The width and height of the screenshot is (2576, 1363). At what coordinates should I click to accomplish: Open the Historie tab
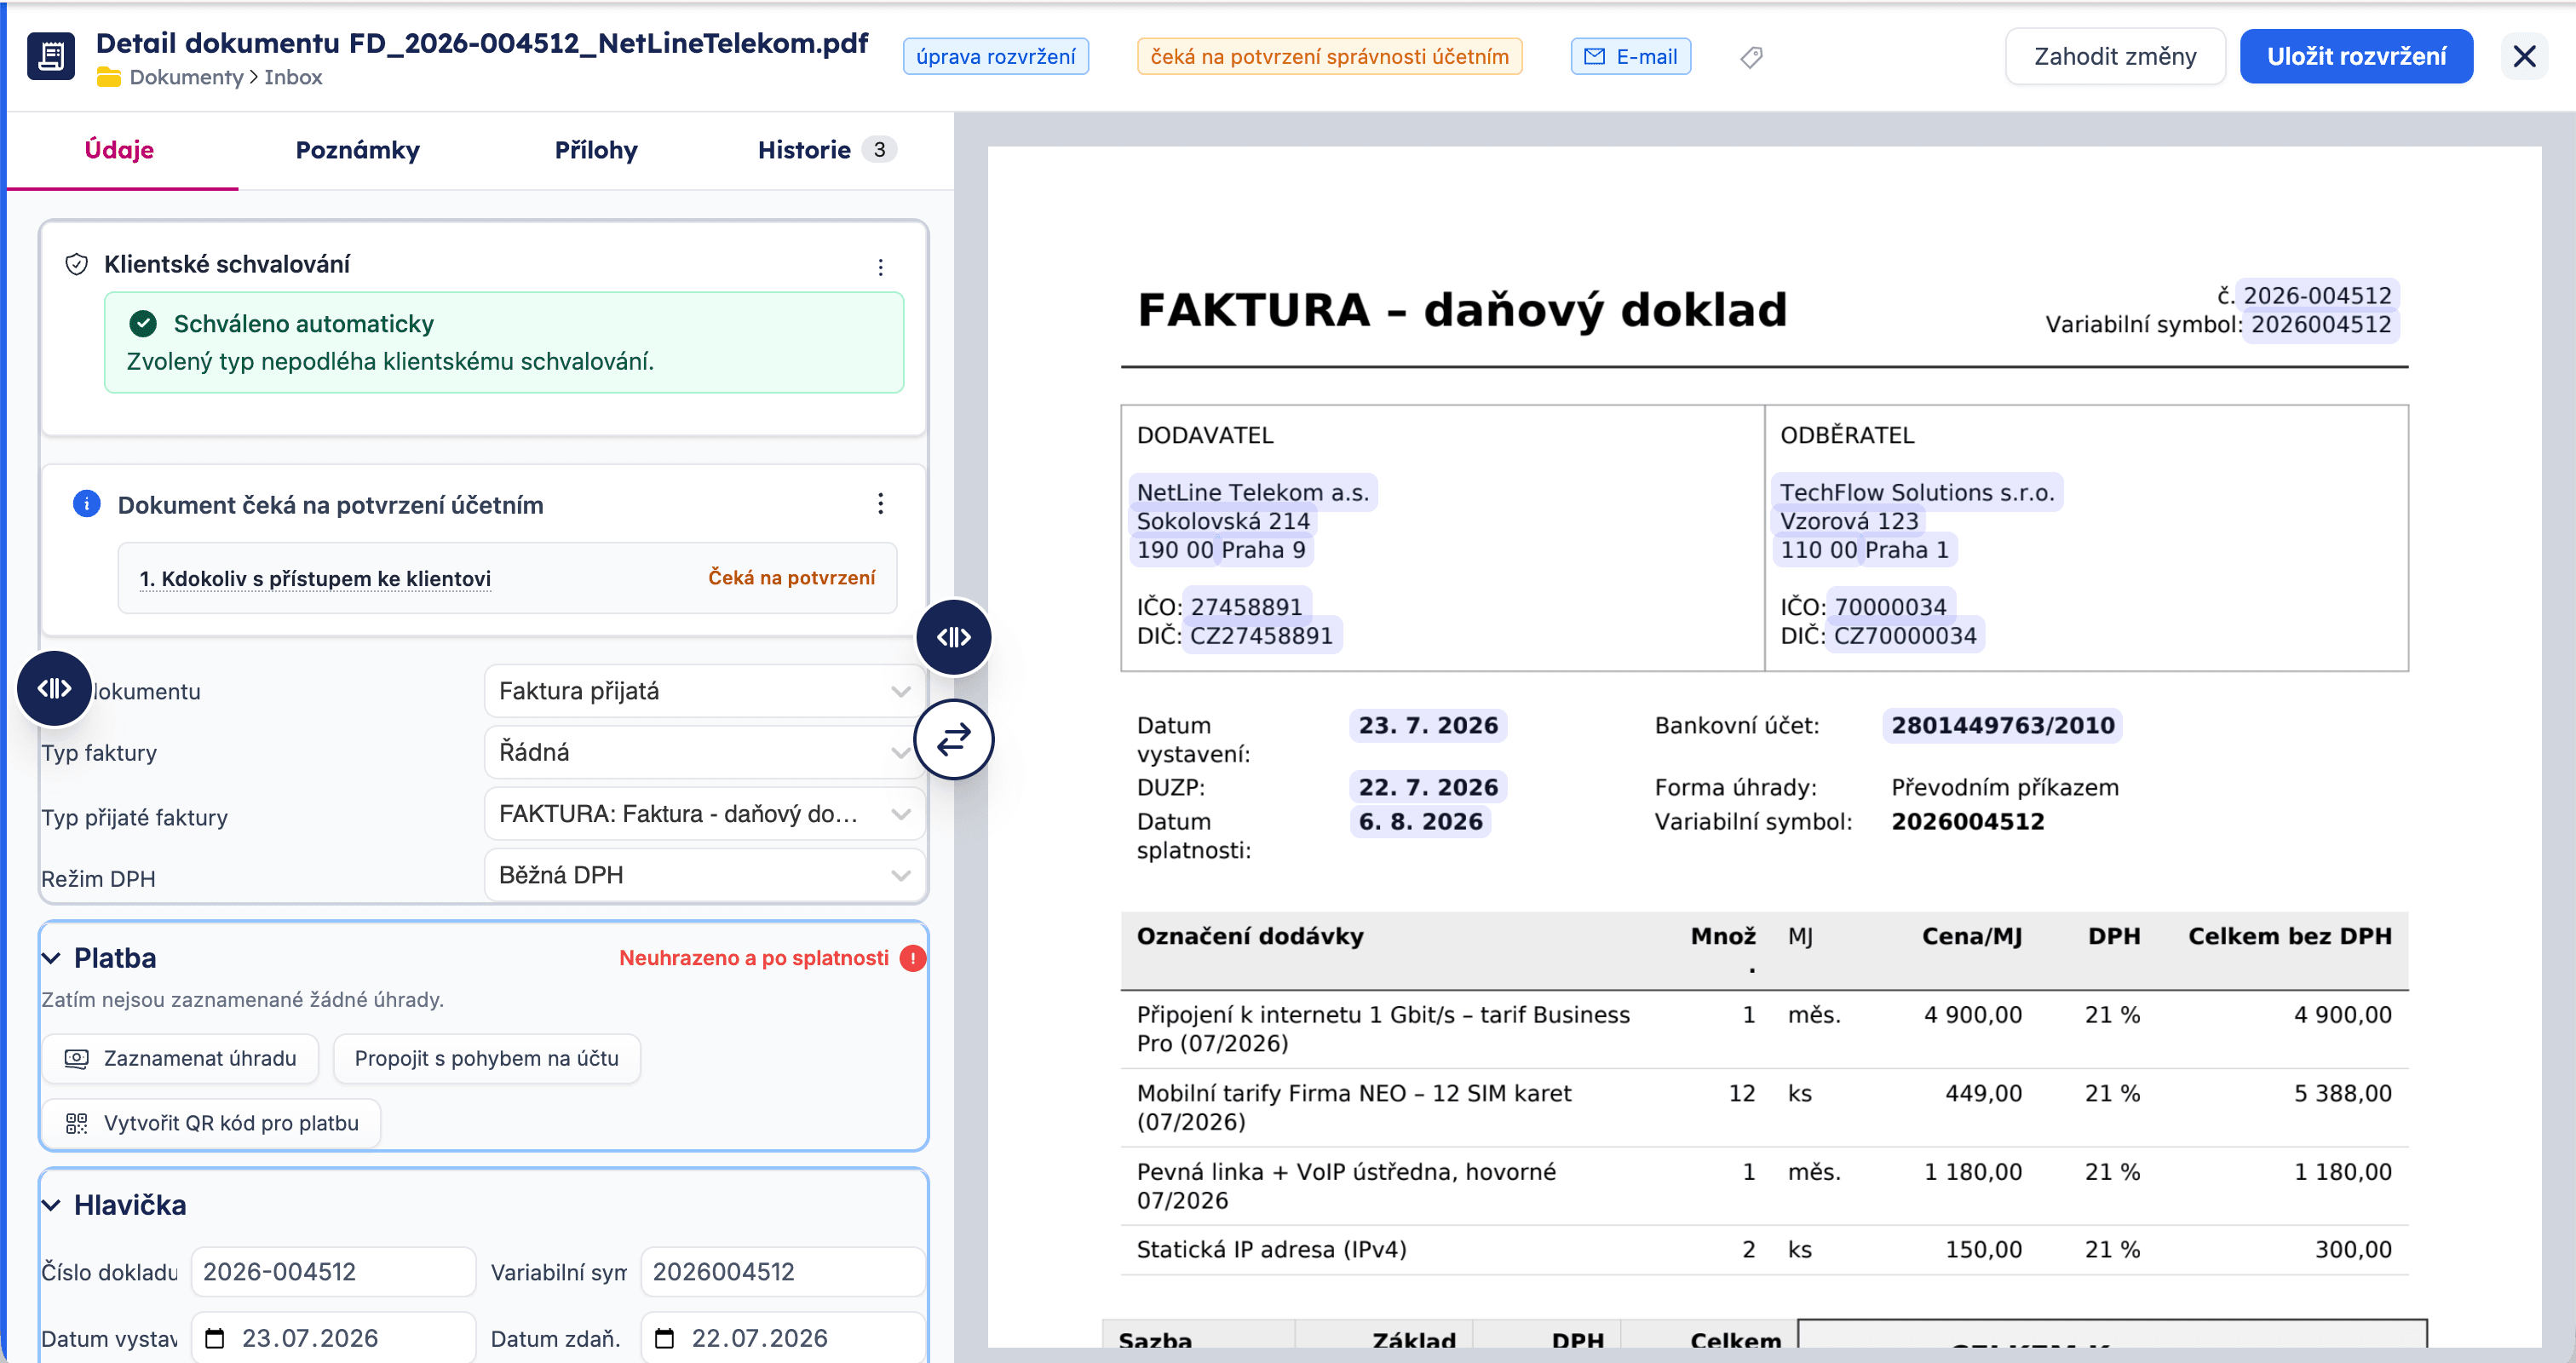pyautogui.click(x=826, y=150)
